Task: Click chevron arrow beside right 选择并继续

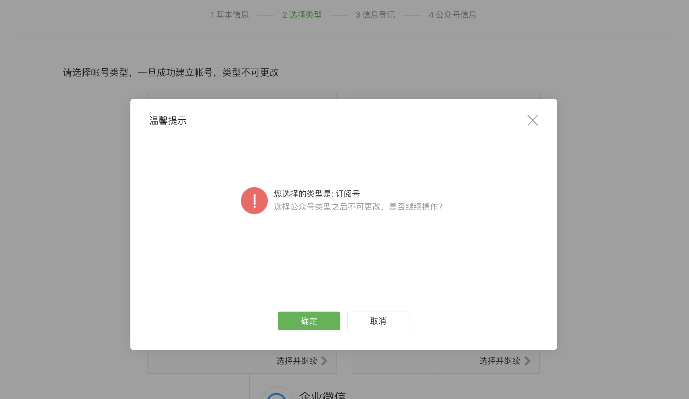Action: pos(527,361)
